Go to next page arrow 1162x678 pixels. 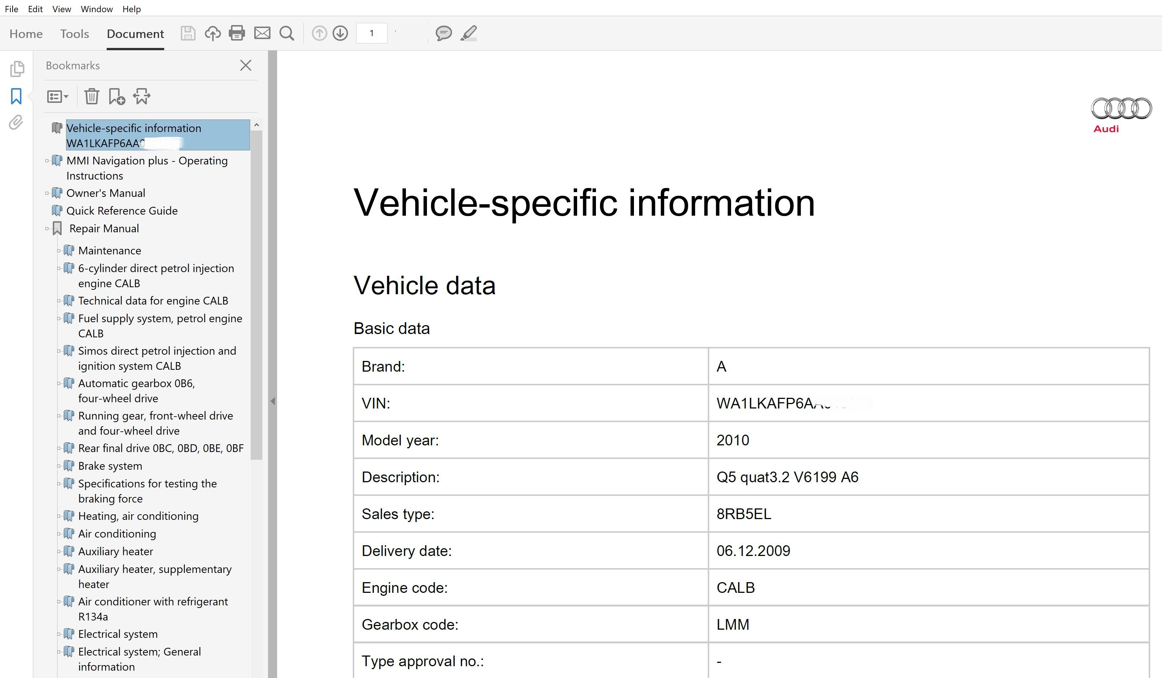click(340, 33)
